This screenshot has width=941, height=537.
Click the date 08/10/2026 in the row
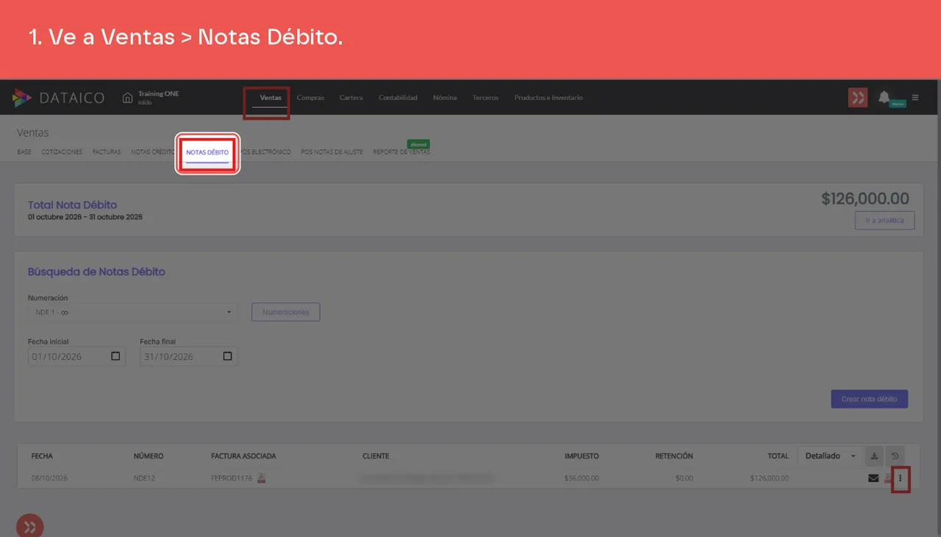pos(49,478)
